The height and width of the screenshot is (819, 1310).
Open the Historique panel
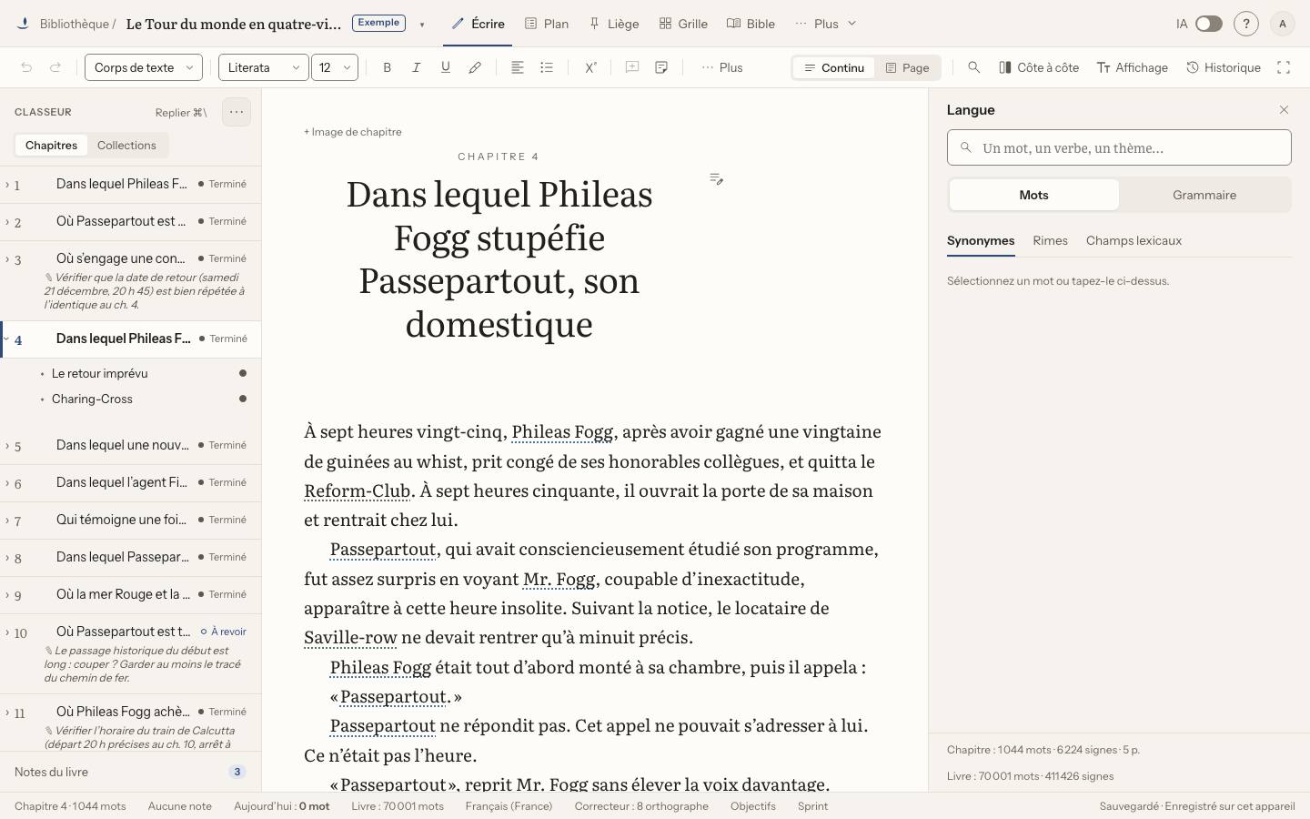(1224, 67)
